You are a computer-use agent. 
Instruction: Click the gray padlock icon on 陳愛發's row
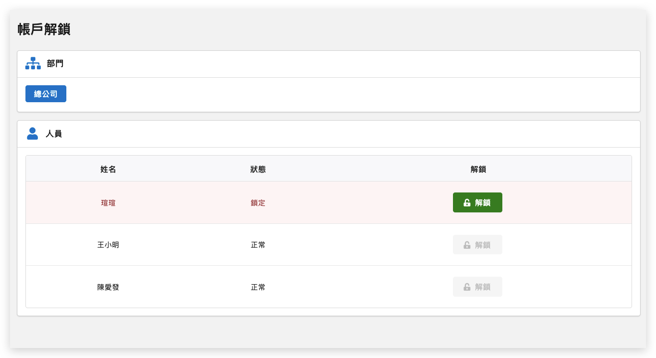[466, 286]
